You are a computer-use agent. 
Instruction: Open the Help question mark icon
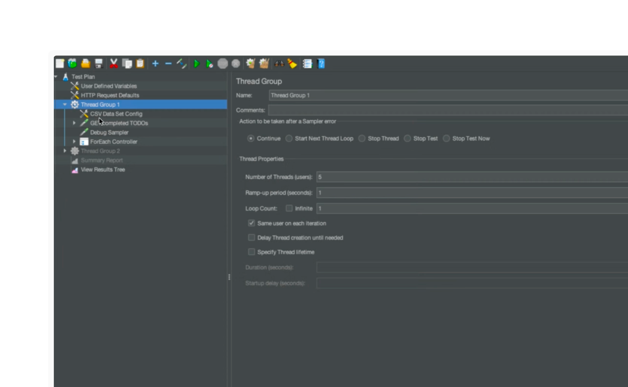[x=321, y=64]
